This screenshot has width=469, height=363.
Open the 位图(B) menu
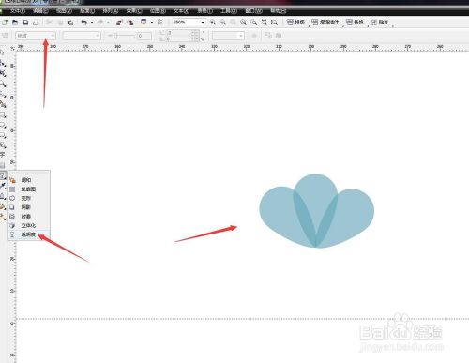pos(158,11)
